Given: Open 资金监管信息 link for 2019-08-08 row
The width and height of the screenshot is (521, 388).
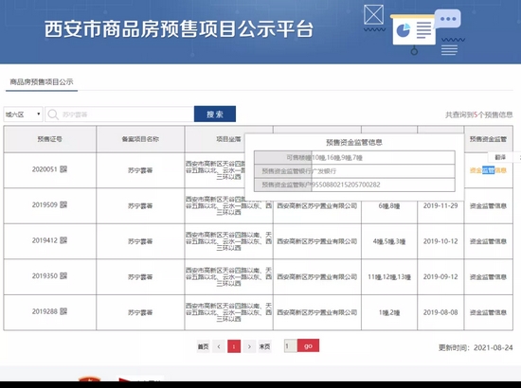Looking at the screenshot, I should (x=488, y=312).
